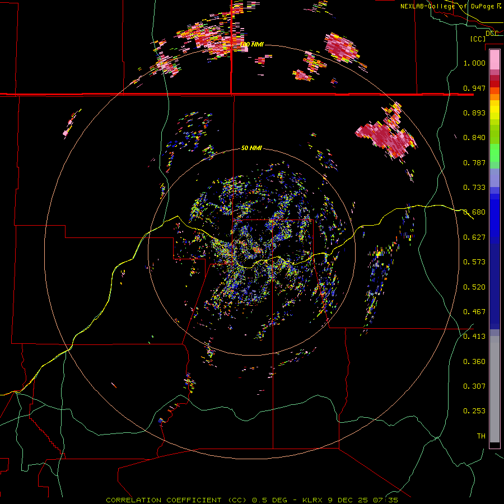
Task: Click the 0.787 scale label
Action: coord(474,162)
